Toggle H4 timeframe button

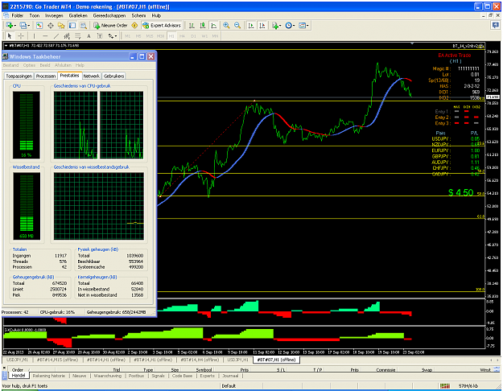(182, 36)
